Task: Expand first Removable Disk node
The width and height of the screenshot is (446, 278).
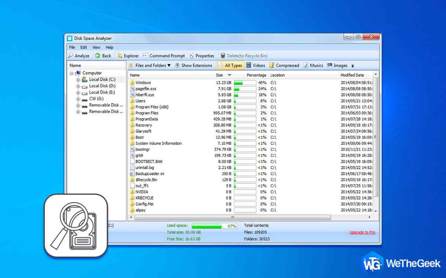Action: pos(78,105)
